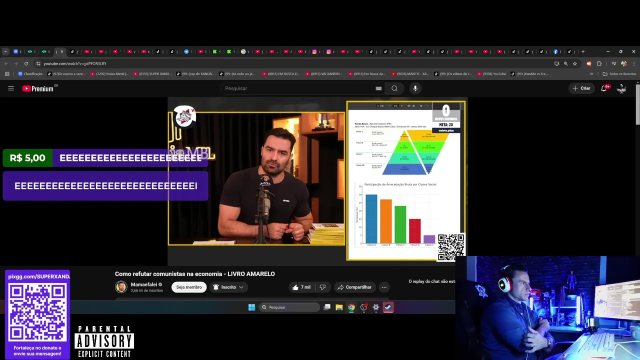Open a new browser tab
This screenshot has height=360, width=640.
coord(582,51)
